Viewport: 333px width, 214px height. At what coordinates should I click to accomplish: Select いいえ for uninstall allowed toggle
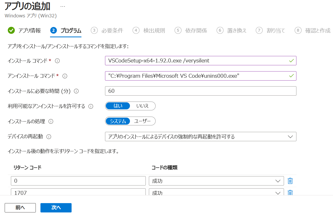142,106
